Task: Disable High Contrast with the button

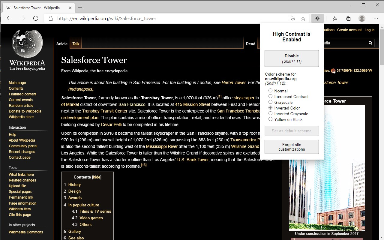Action: (292, 58)
